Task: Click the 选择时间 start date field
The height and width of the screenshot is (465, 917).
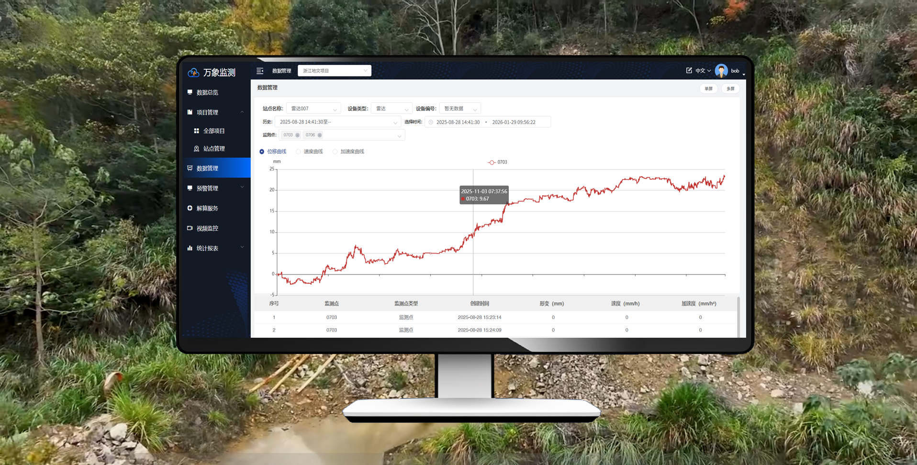Action: (x=458, y=122)
